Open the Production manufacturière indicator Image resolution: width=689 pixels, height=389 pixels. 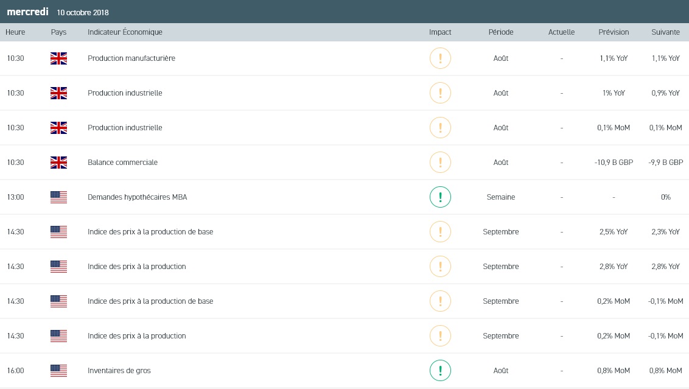tap(131, 58)
